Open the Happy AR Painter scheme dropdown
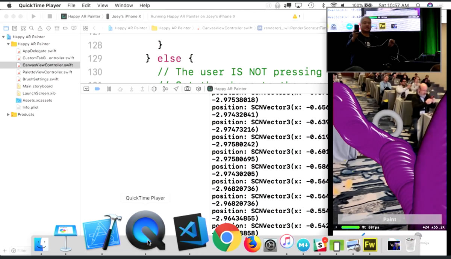The width and height of the screenshot is (451, 259). [x=81, y=17]
